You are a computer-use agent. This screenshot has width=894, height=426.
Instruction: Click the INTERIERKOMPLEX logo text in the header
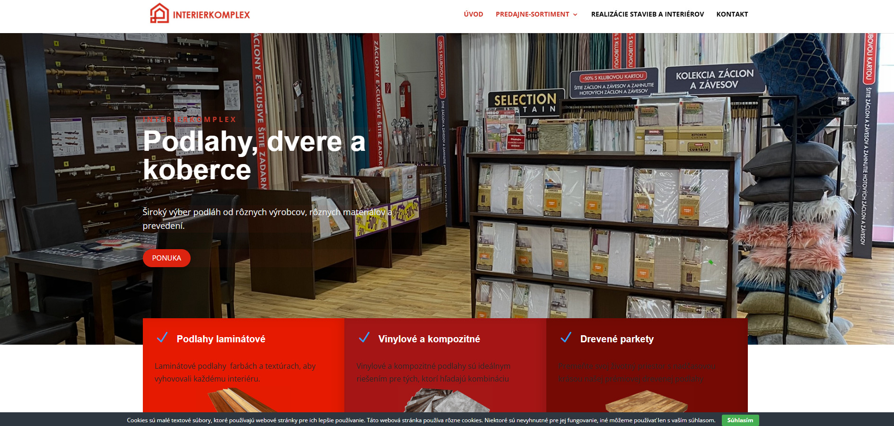pos(211,15)
